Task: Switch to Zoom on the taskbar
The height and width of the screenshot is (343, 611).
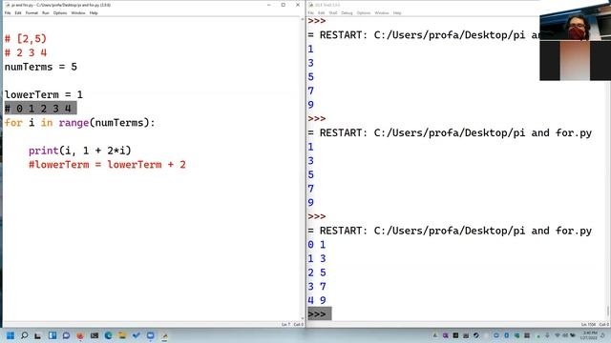Action: [151, 335]
